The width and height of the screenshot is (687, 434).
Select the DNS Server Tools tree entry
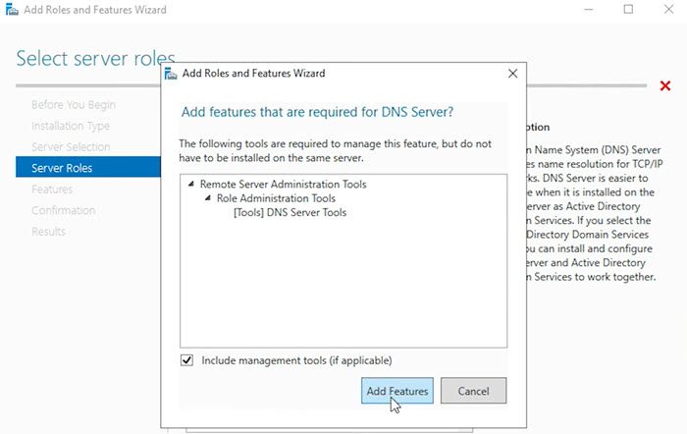tap(289, 212)
